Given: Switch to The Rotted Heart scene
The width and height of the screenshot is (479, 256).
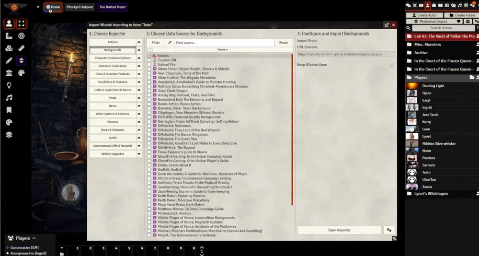Looking at the screenshot, I should tap(113, 7).
